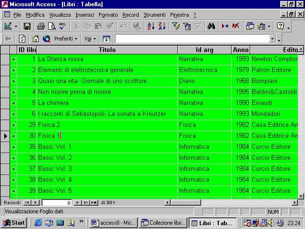Click the Web toolbar address field
Image resolution: width=305 pixels, height=229 pixels.
coord(192,39)
